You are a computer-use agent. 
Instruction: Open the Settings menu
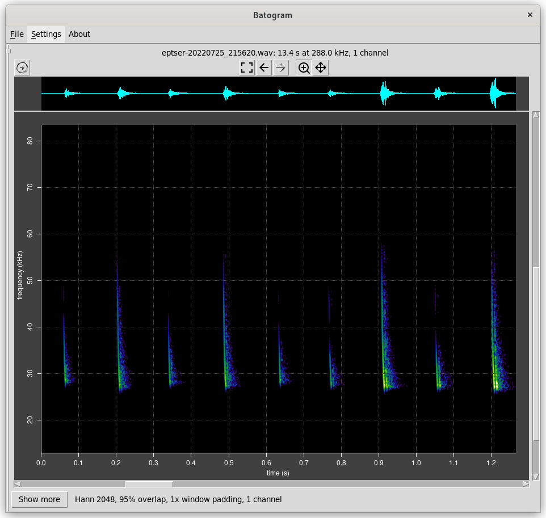tap(46, 34)
